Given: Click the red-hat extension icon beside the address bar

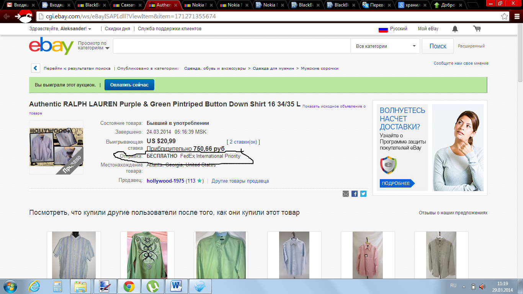Looking at the screenshot, I should click(24, 16).
